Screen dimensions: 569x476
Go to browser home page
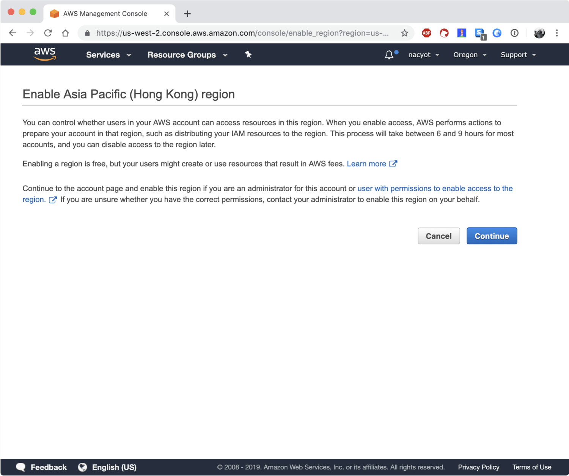pos(65,33)
